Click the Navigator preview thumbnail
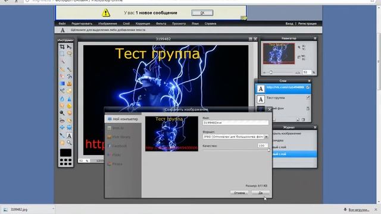The image size is (381, 214). [x=279, y=53]
